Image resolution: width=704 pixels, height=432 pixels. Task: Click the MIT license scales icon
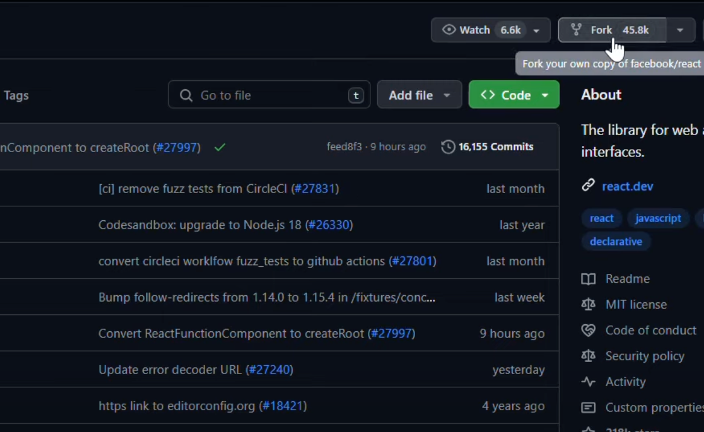588,304
